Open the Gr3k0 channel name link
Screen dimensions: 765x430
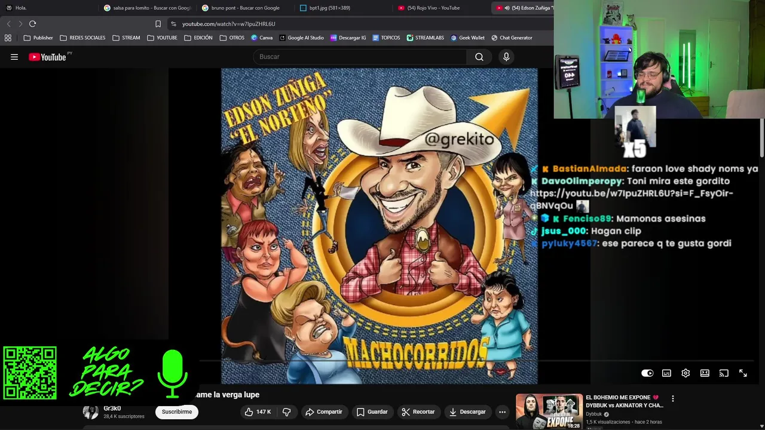[112, 408]
